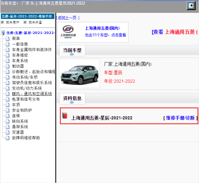Click the page icon next to 一般信息
Screen dimensions: 199x183
(8, 44)
